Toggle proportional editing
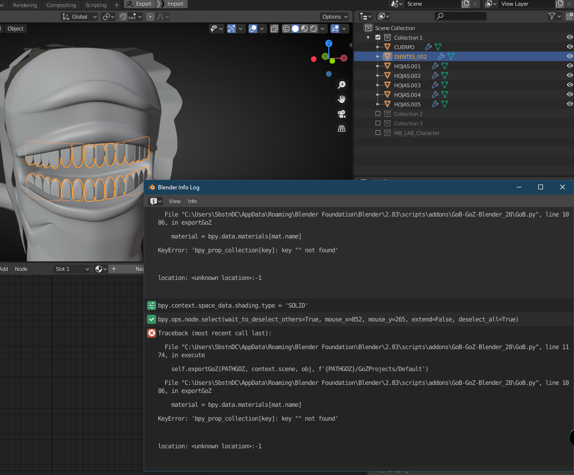Viewport: 574px width, 475px height. [x=150, y=17]
